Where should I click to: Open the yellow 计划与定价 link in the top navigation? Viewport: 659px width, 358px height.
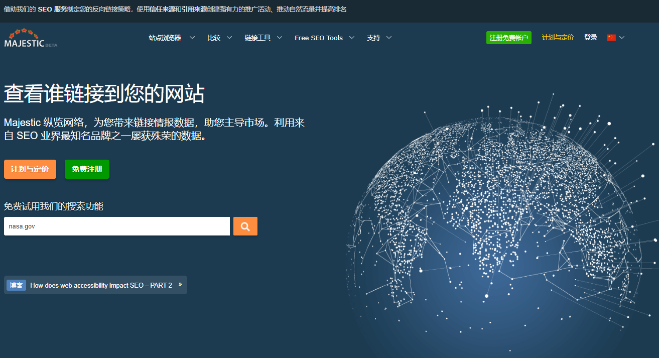point(558,38)
